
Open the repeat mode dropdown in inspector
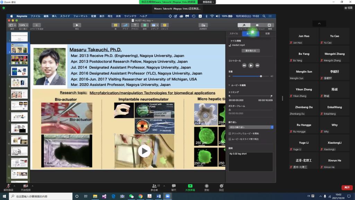point(251,127)
